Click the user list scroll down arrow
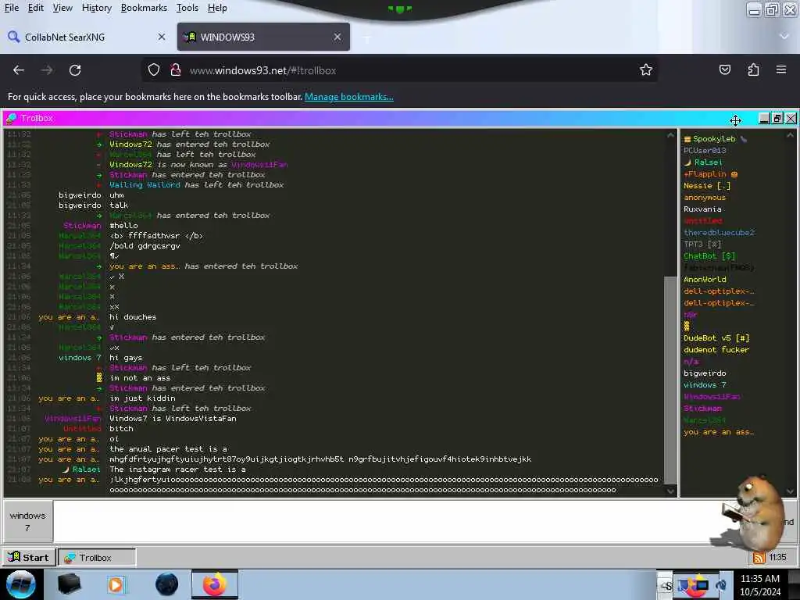The height and width of the screenshot is (600, 800). tap(791, 491)
